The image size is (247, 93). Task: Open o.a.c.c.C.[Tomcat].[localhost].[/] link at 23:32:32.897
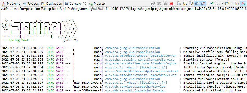click(x=136, y=83)
